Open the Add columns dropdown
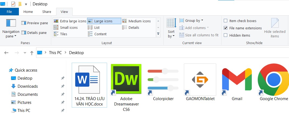Viewport: 289px width, 113px height. pyautogui.click(x=194, y=28)
